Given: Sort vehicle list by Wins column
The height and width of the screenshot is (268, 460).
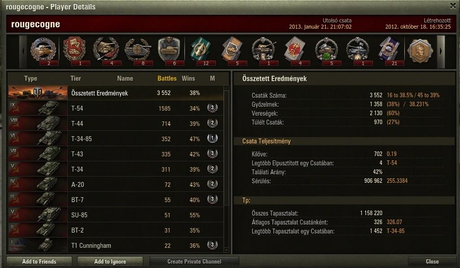Looking at the screenshot, I should [188, 78].
